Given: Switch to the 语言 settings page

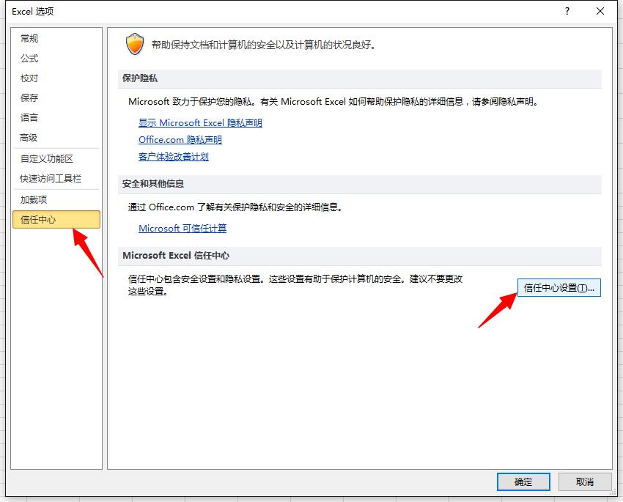Looking at the screenshot, I should pos(29,117).
